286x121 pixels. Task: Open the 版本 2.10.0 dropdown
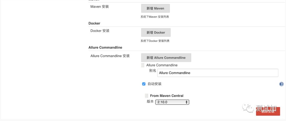click(172, 102)
